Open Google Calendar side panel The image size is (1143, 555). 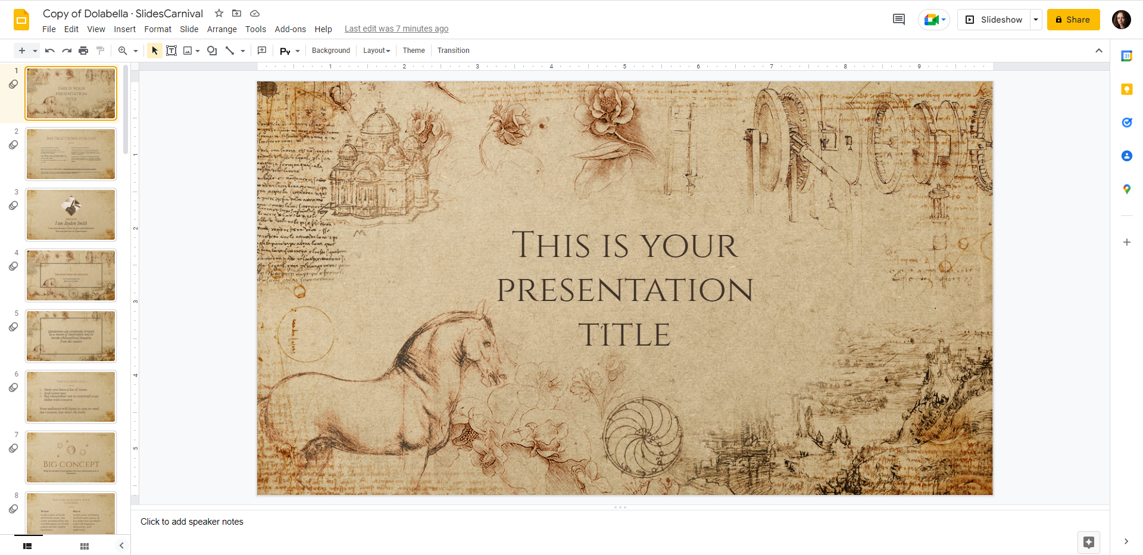(1127, 56)
